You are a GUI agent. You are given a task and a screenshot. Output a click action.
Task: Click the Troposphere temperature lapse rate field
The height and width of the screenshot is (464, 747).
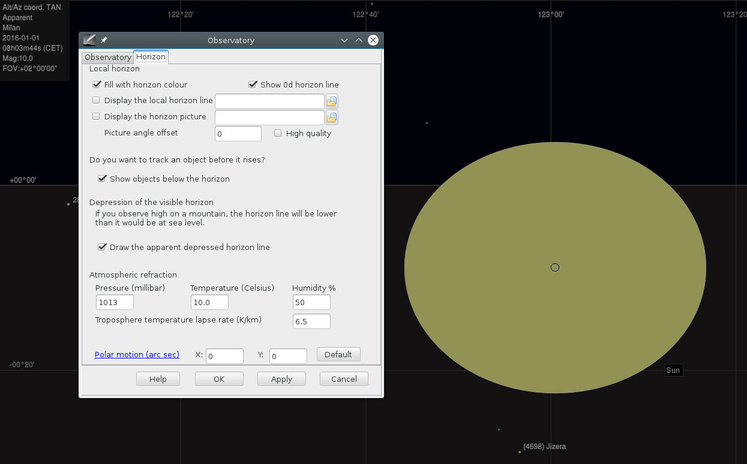coord(311,321)
